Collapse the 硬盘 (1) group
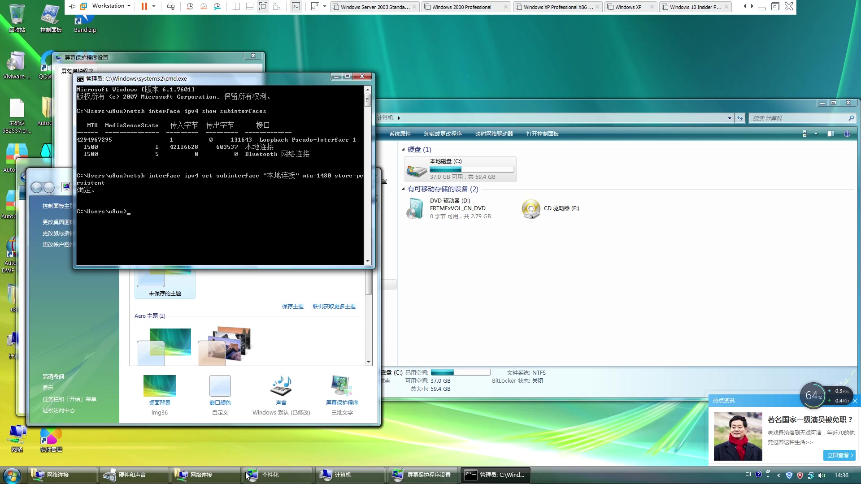This screenshot has width=861, height=484. pyautogui.click(x=403, y=150)
